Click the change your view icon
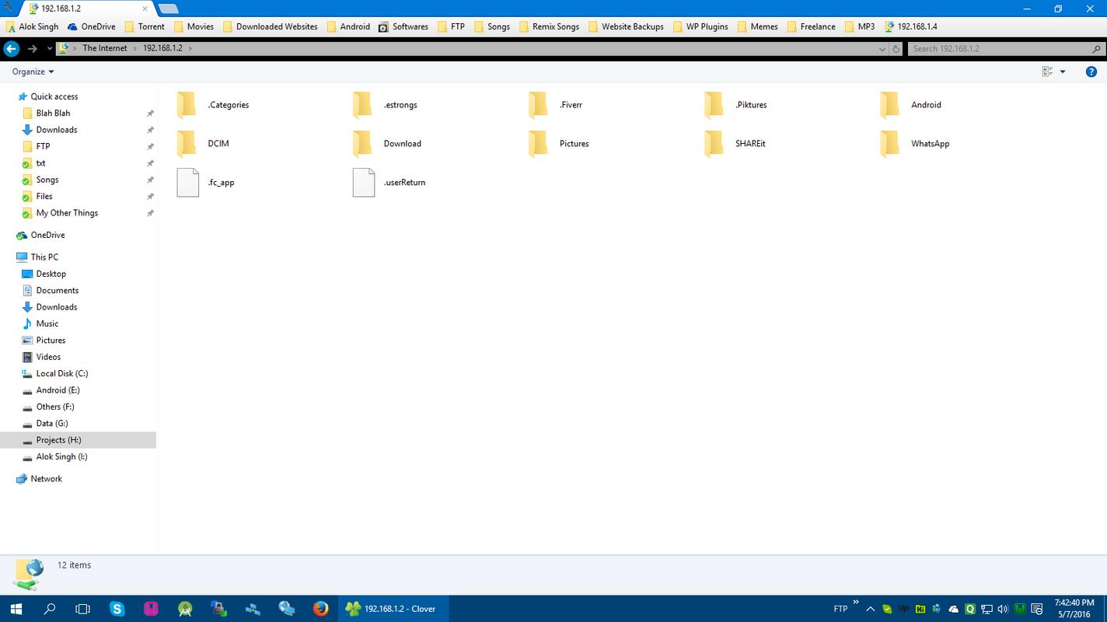The height and width of the screenshot is (622, 1107). tap(1047, 72)
